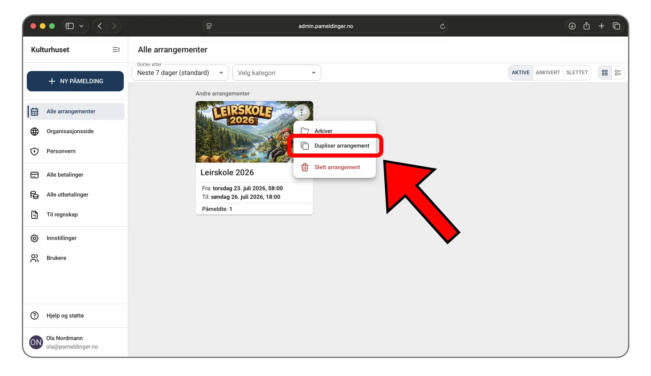Go to Alle betalinger page
This screenshot has height=376, width=651.
coord(65,175)
